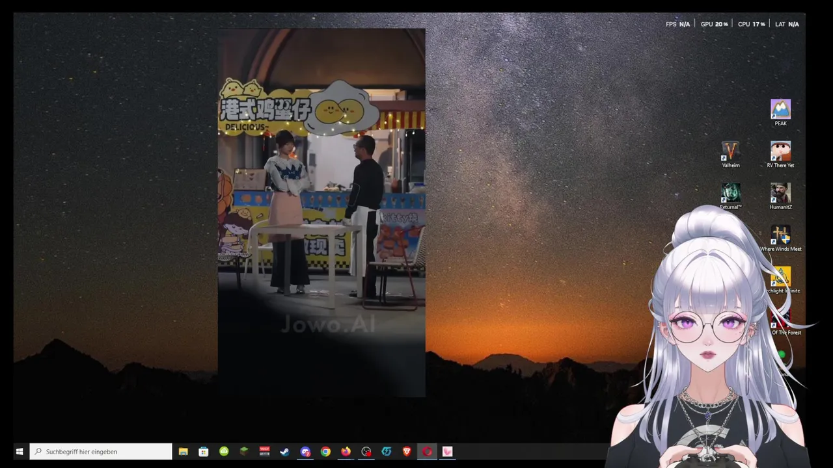
Task: Open the pink app taskbar icon
Action: [x=447, y=451]
